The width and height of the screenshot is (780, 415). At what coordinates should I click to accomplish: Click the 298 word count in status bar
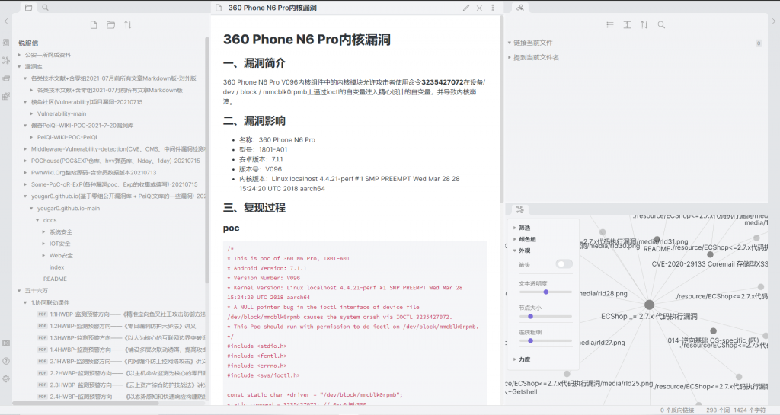(x=718, y=410)
